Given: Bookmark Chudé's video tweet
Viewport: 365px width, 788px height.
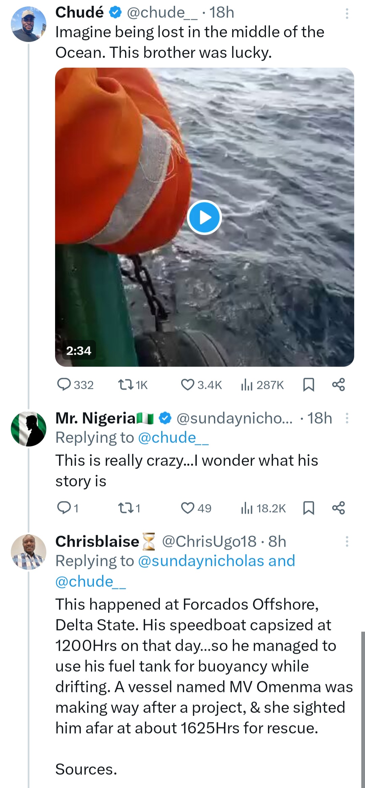Looking at the screenshot, I should 309,385.
